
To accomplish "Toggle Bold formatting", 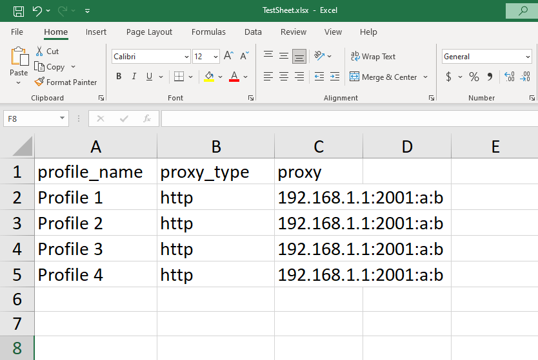I will coord(119,77).
